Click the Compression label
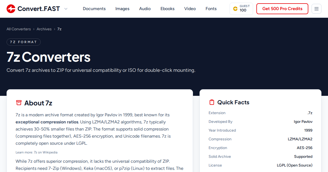Screen dimensions: 328x172 pos(220,139)
